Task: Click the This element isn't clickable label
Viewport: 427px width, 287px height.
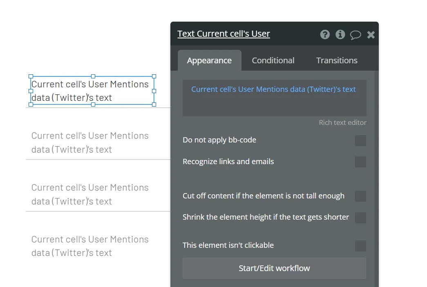Action: (228, 245)
